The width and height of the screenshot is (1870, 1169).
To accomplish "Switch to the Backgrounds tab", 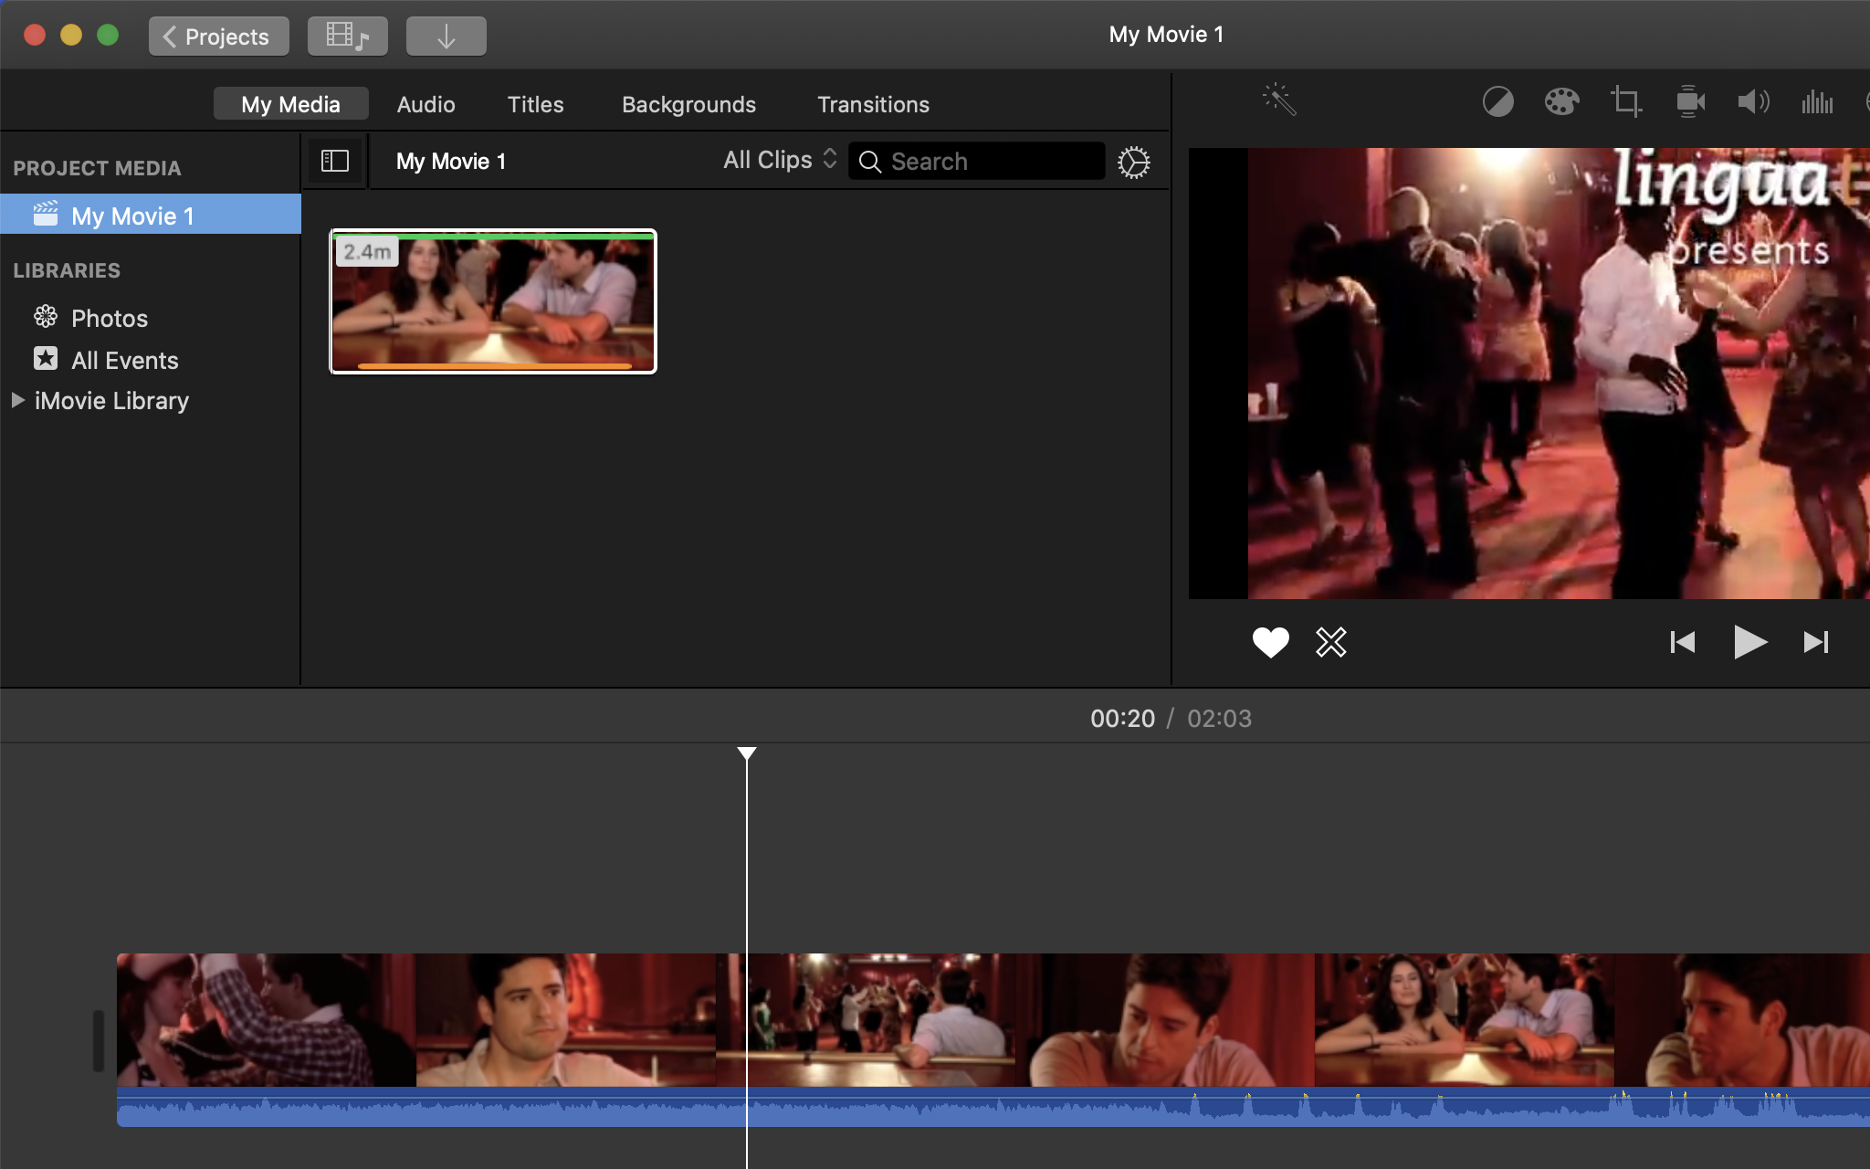I will pos(688,104).
